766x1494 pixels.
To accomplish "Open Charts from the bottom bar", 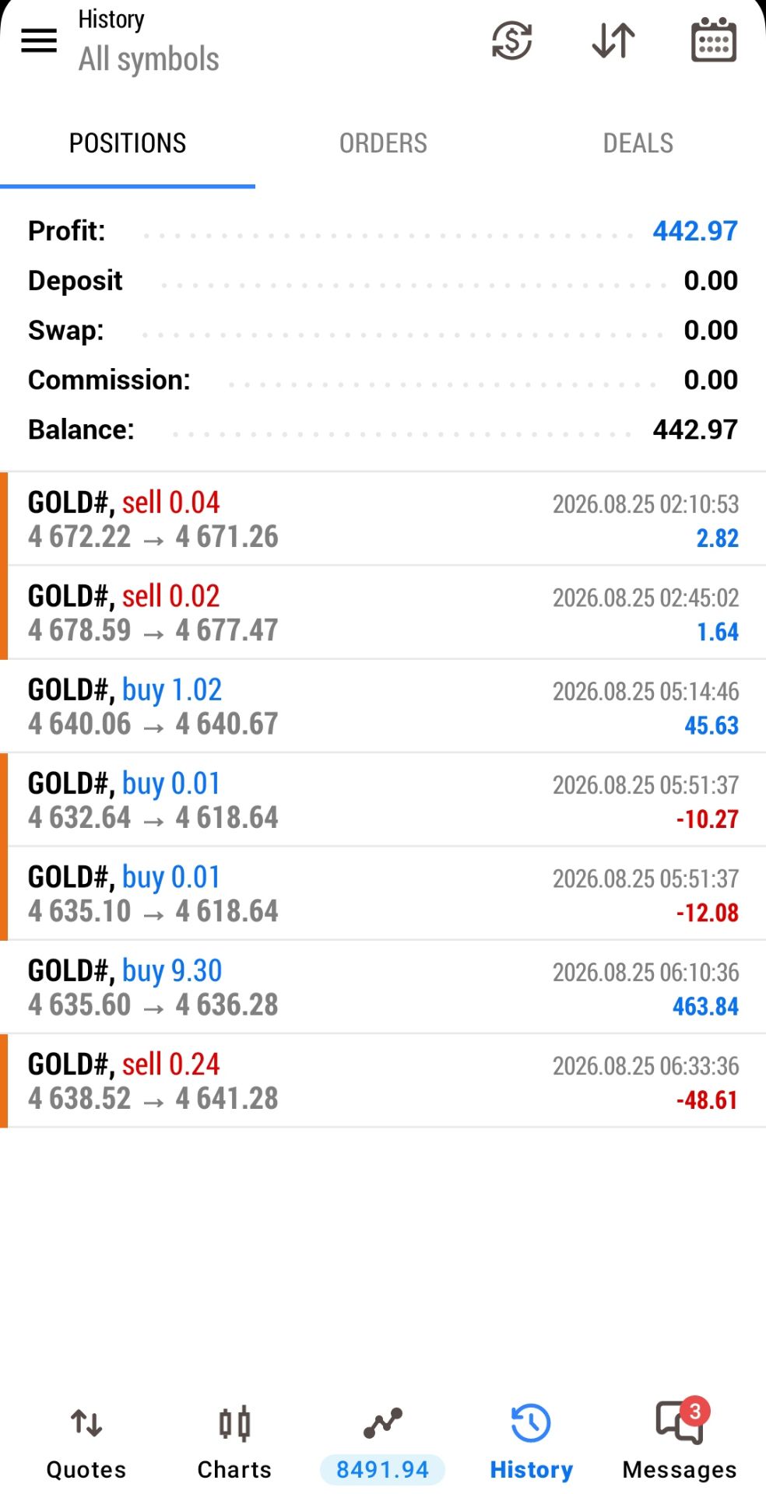I will tap(234, 1443).
